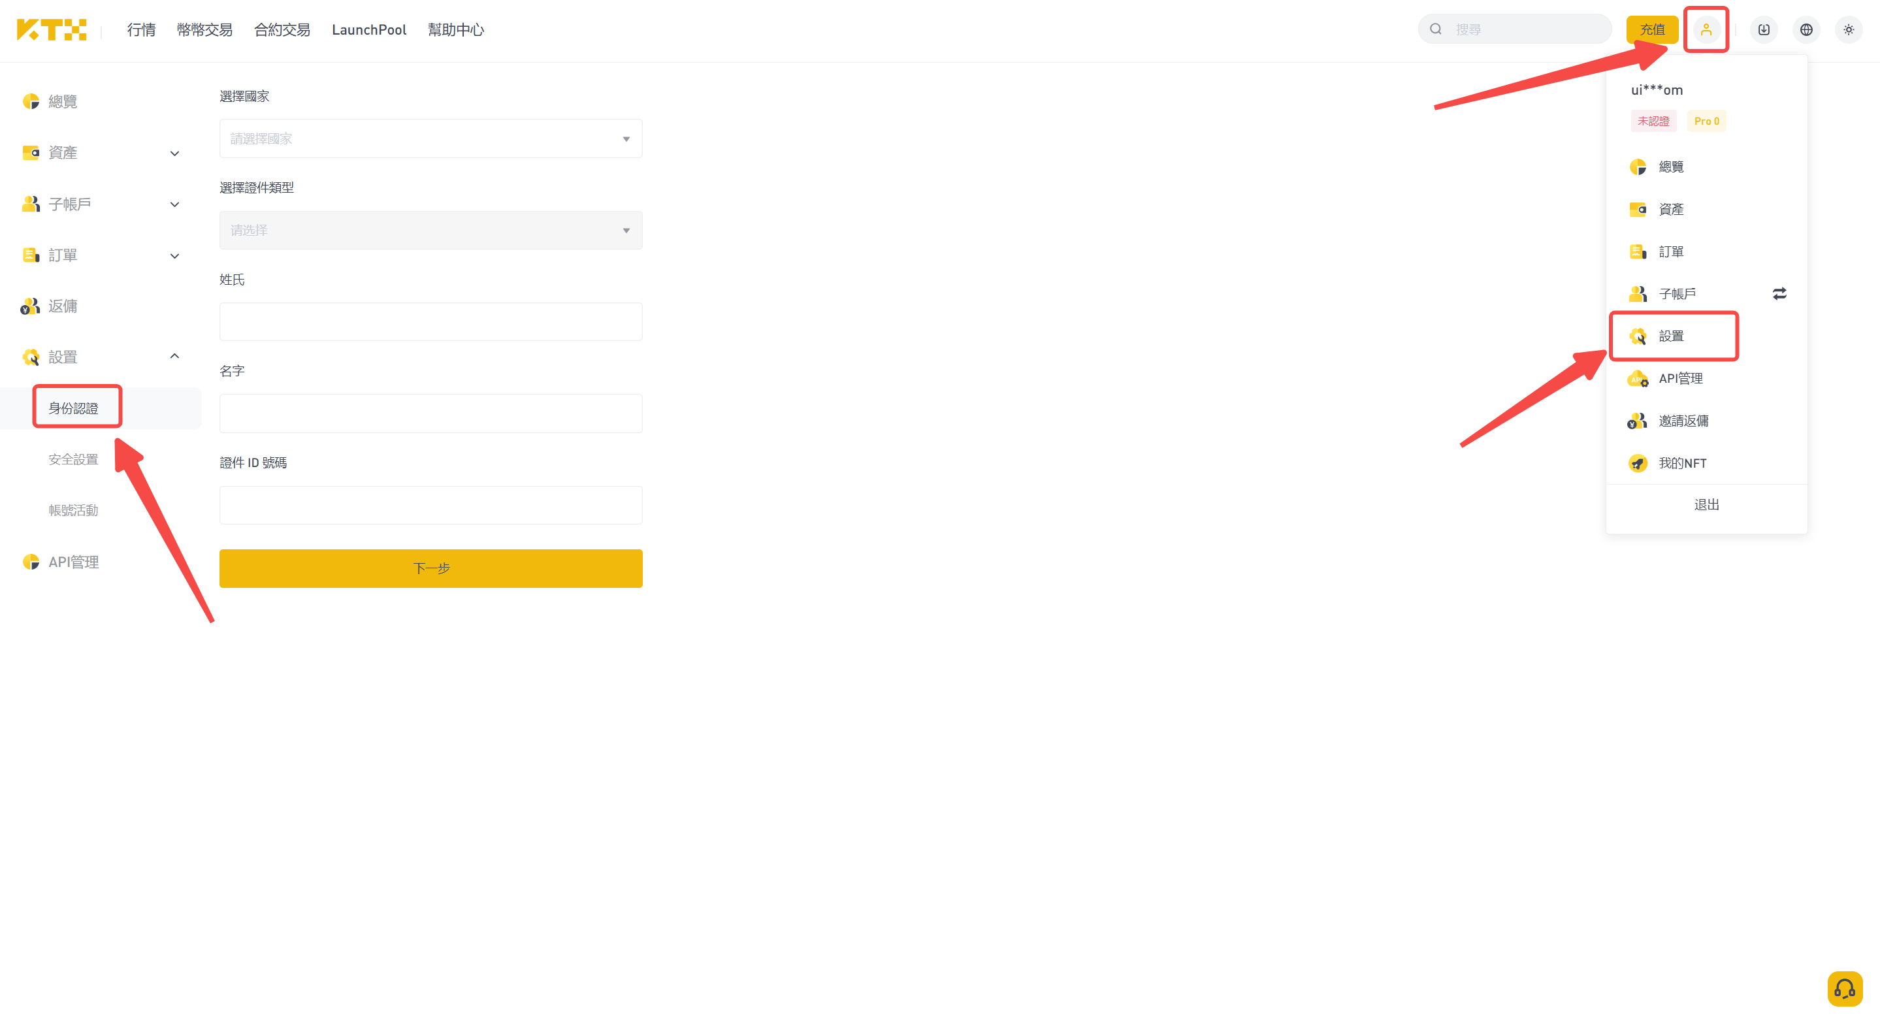
Task: Open customer support headset icon
Action: [1844, 988]
